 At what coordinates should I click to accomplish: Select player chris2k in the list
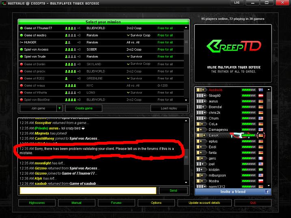231,113
